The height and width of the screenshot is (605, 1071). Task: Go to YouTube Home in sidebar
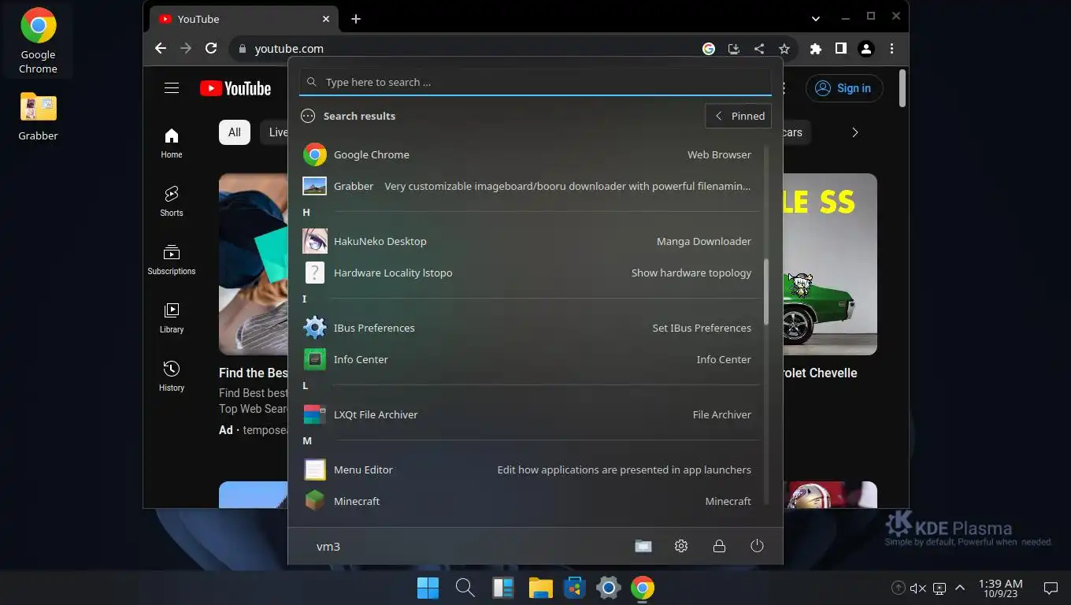pos(172,143)
